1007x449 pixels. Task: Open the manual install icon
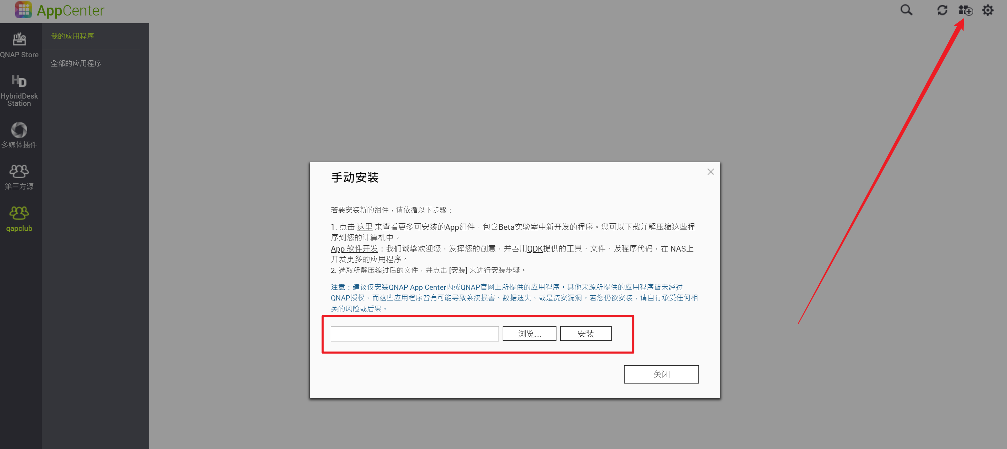[965, 10]
